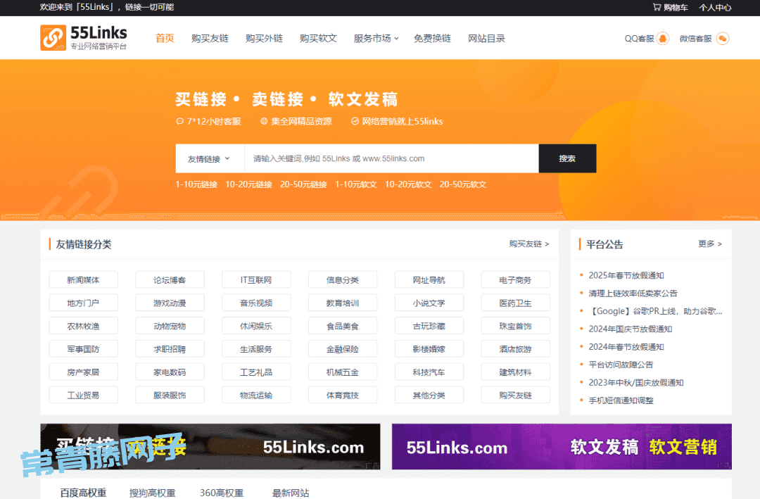
Task: Choose the 网址导航 category
Action: [429, 280]
